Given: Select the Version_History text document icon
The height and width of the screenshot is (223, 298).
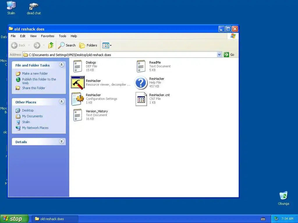Looking at the screenshot, I should [77, 115].
